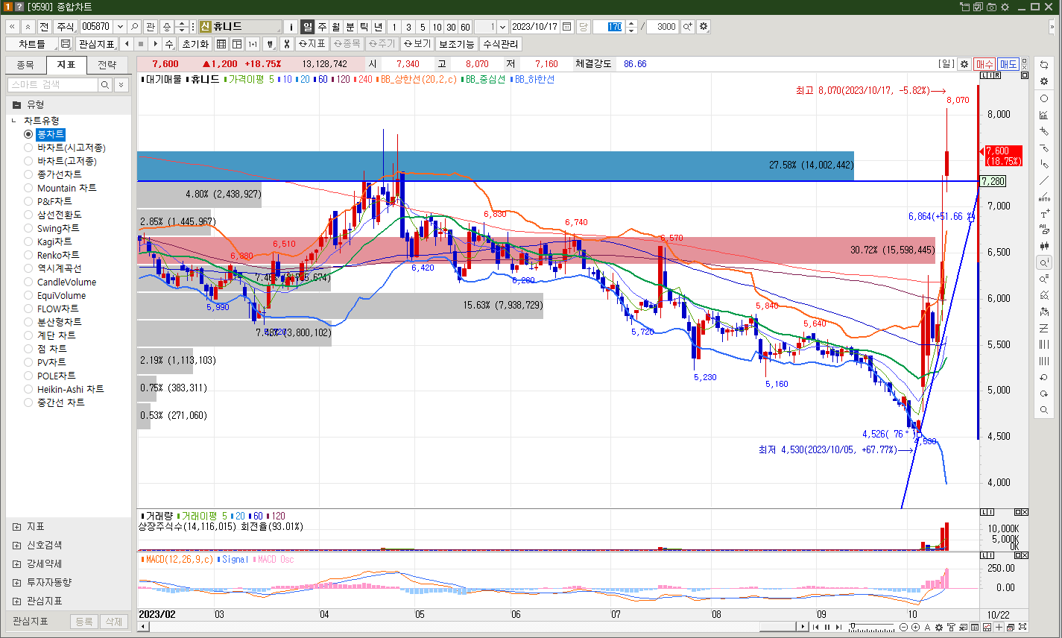Click the scissors icon in second toolbar

(286, 44)
